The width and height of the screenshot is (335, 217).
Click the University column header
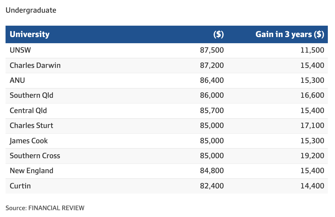click(x=30, y=34)
